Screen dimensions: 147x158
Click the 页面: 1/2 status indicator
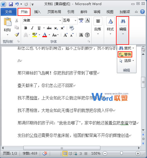pos(10,153)
